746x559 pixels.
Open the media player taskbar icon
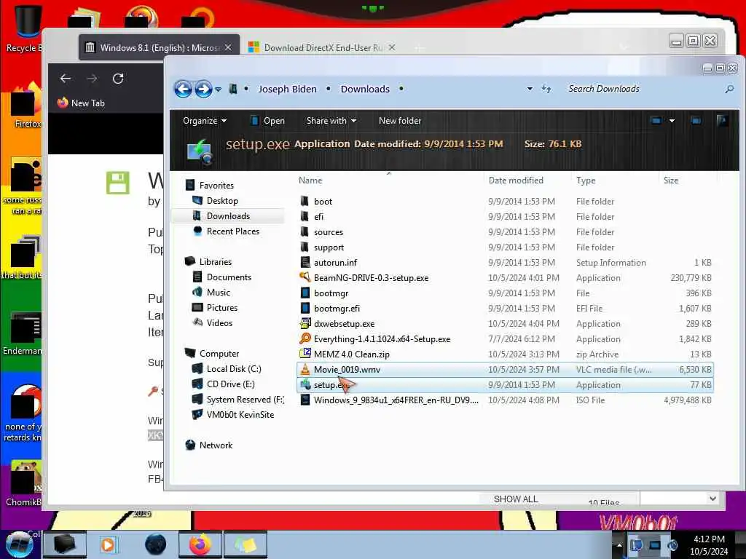click(109, 544)
